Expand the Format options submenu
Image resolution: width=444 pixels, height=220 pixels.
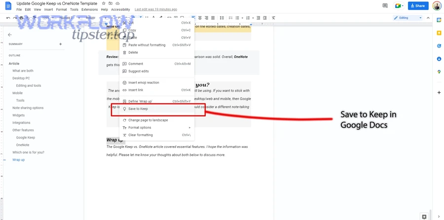157,127
